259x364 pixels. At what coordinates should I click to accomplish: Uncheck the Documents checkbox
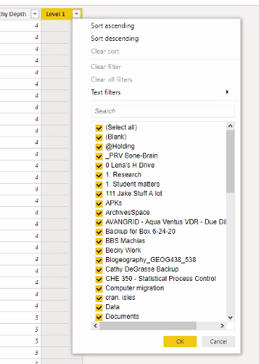(x=99, y=317)
